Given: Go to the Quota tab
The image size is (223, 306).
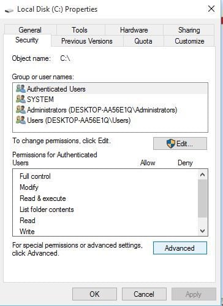Looking at the screenshot, I should [143, 41].
